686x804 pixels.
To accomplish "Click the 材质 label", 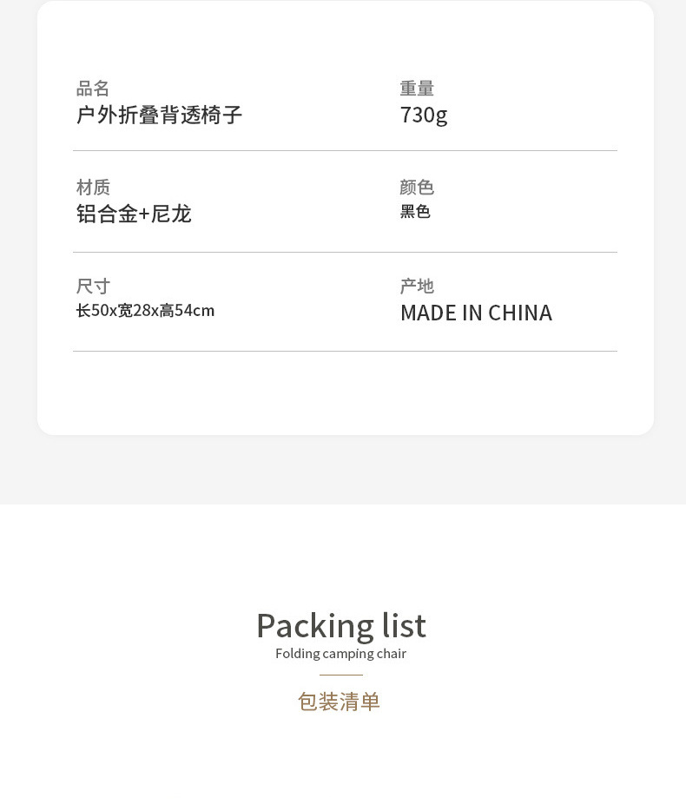I will pyautogui.click(x=93, y=188).
